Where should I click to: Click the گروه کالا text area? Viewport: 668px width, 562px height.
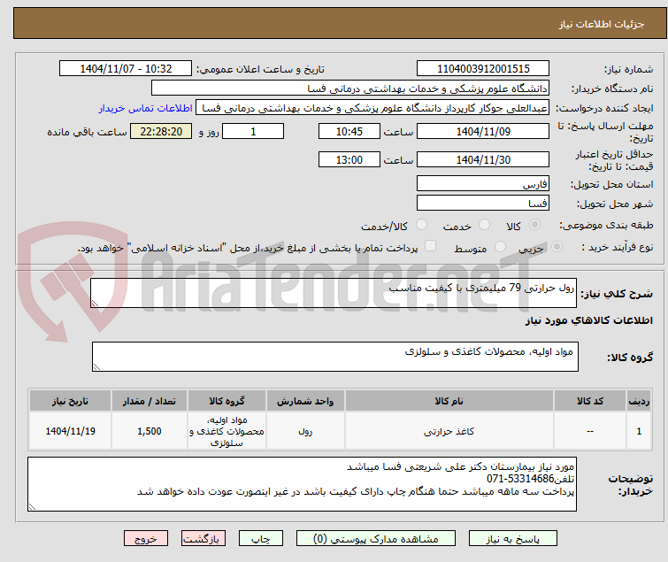335,357
